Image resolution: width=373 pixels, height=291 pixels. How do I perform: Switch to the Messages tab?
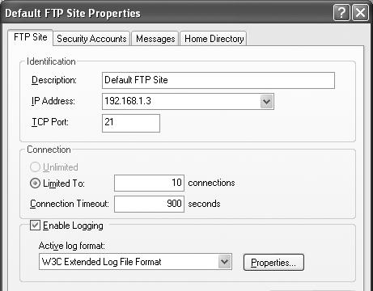pos(155,39)
